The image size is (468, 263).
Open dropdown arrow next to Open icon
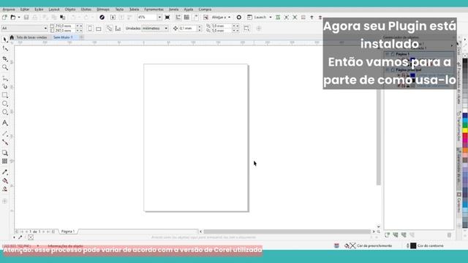click(19, 18)
